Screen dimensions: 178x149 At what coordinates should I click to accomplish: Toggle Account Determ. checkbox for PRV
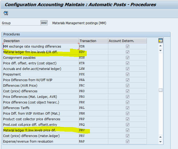(x=127, y=130)
